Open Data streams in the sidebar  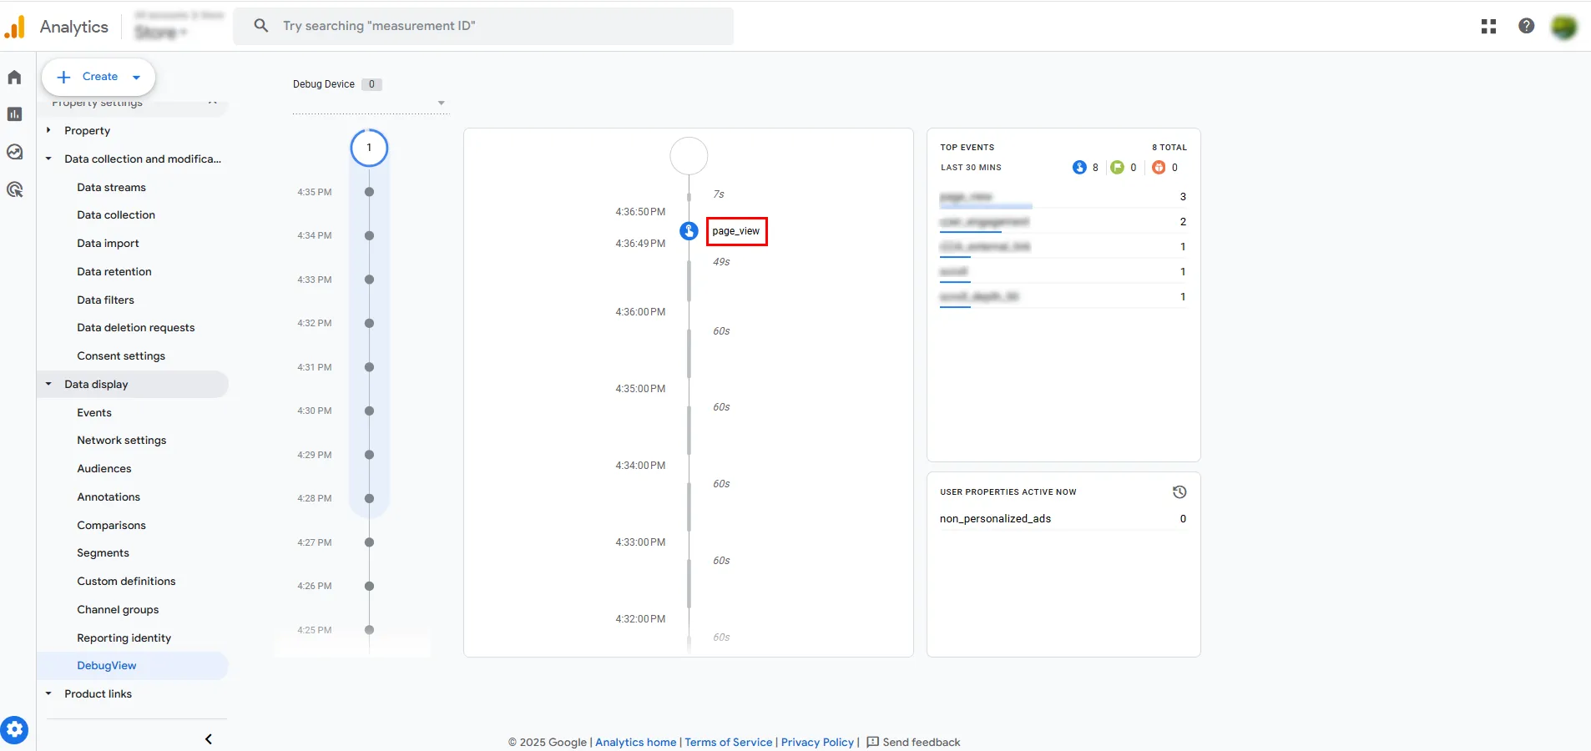(111, 188)
